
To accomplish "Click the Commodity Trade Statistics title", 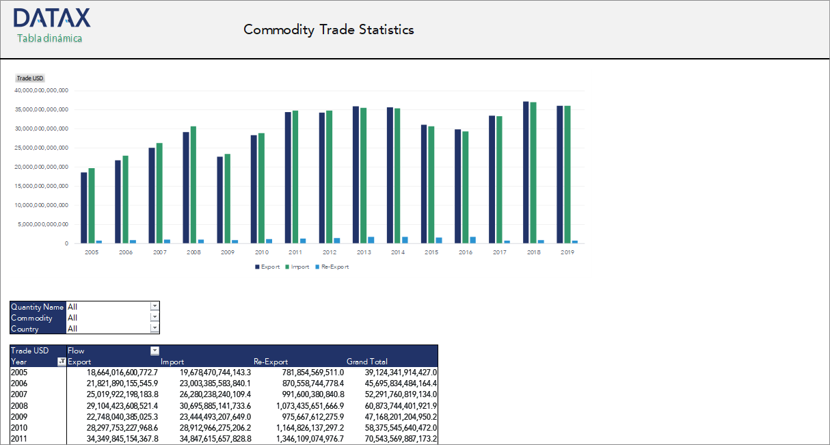I will 329,29.
